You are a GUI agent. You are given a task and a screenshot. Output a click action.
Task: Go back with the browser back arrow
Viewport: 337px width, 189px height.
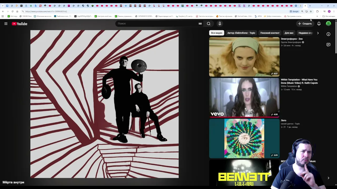click(x=3, y=11)
